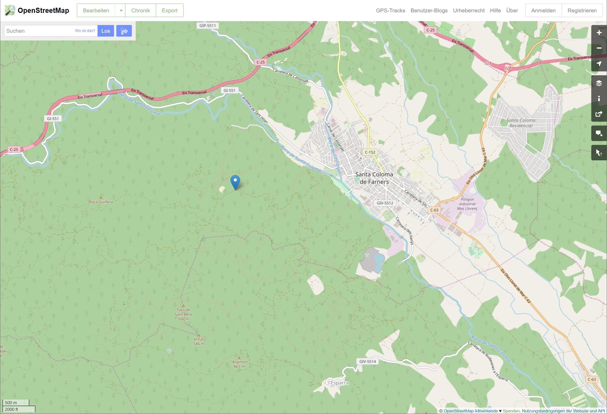Image resolution: width=607 pixels, height=414 pixels.
Task: Zoom out with the minus button
Action: click(x=599, y=48)
